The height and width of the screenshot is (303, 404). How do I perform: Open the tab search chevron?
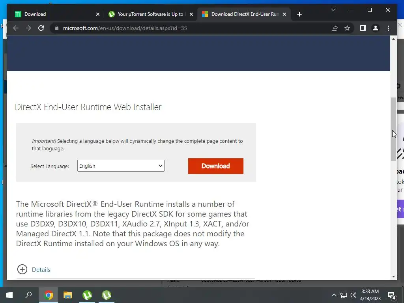333,10
